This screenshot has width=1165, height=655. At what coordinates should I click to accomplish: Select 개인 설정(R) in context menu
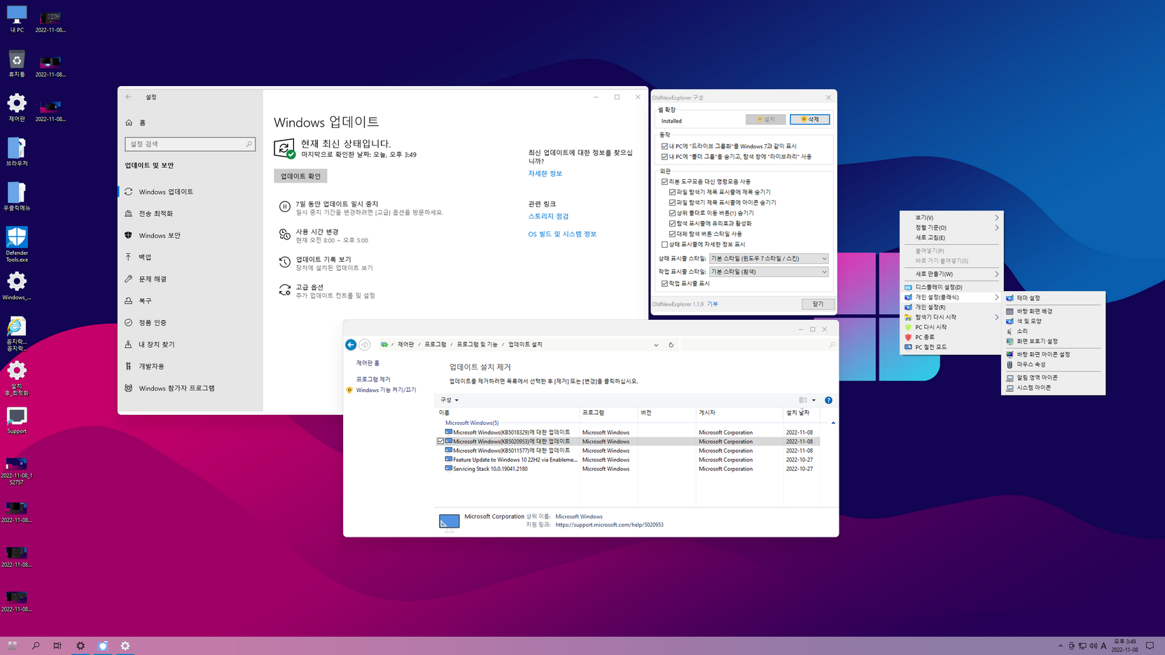[x=951, y=307]
